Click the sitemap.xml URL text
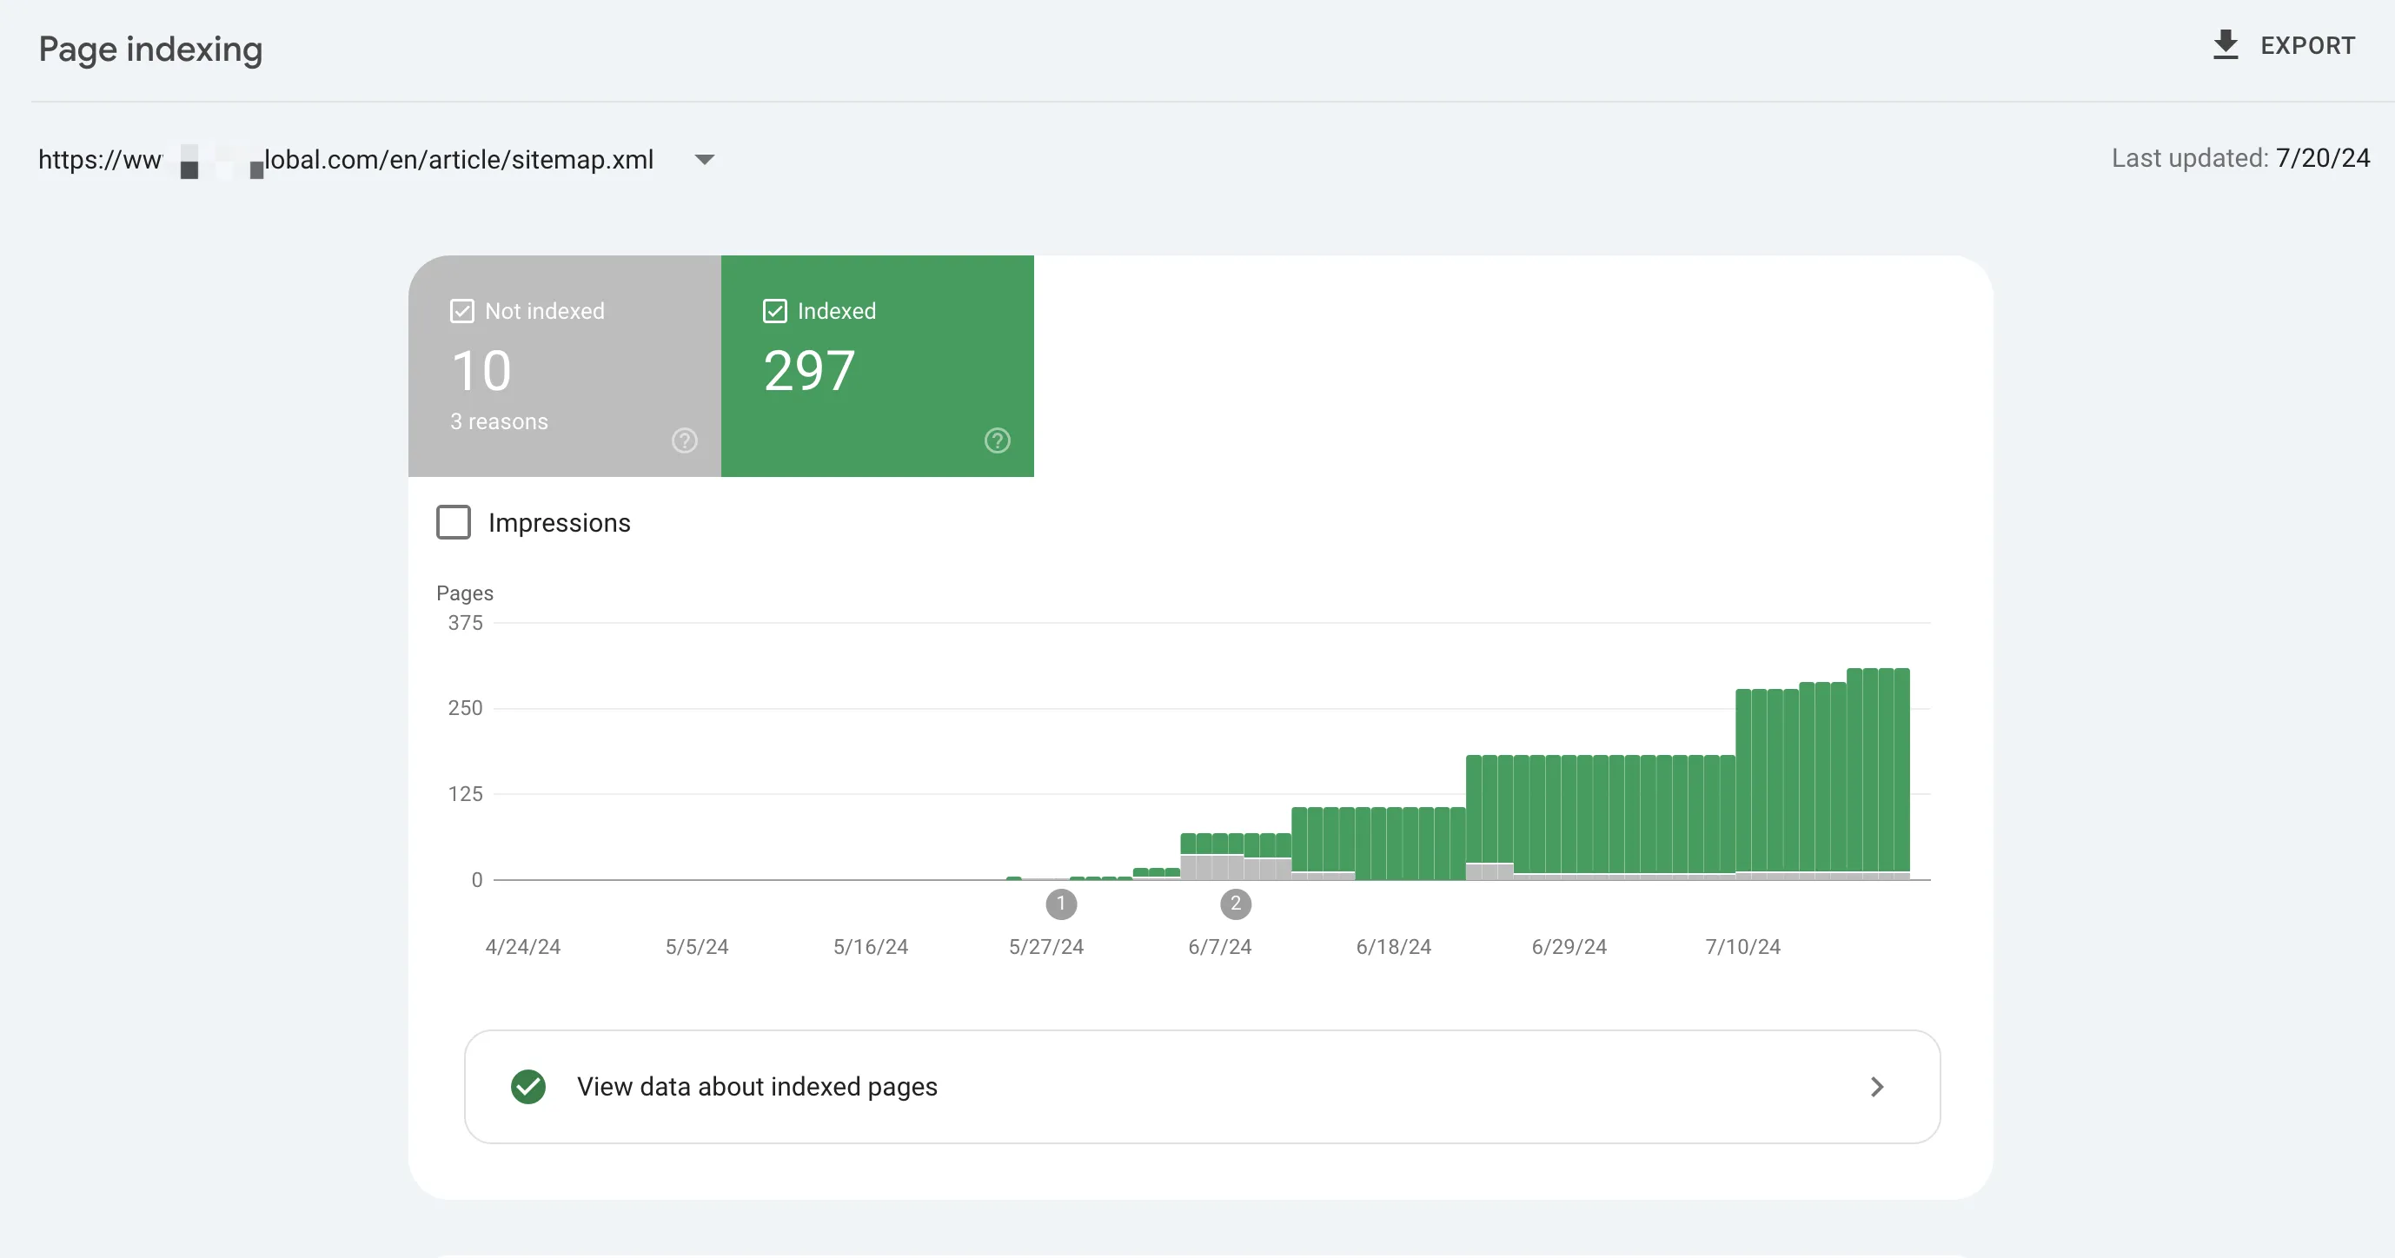Image resolution: width=2395 pixels, height=1258 pixels. [346, 160]
